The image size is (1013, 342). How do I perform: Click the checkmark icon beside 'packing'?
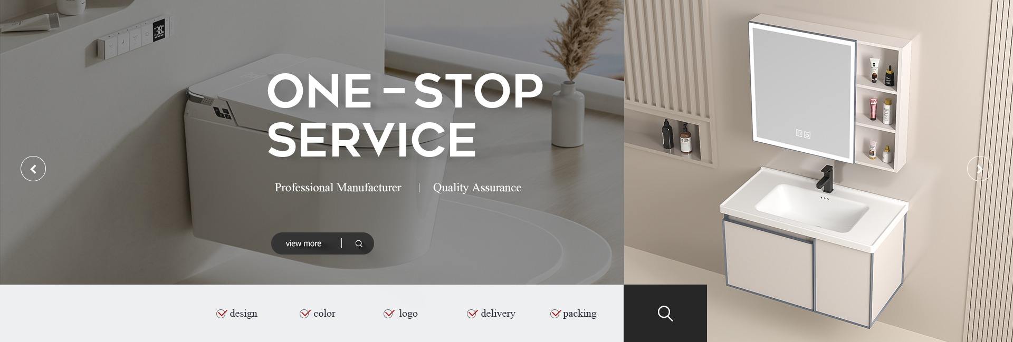[x=555, y=314]
